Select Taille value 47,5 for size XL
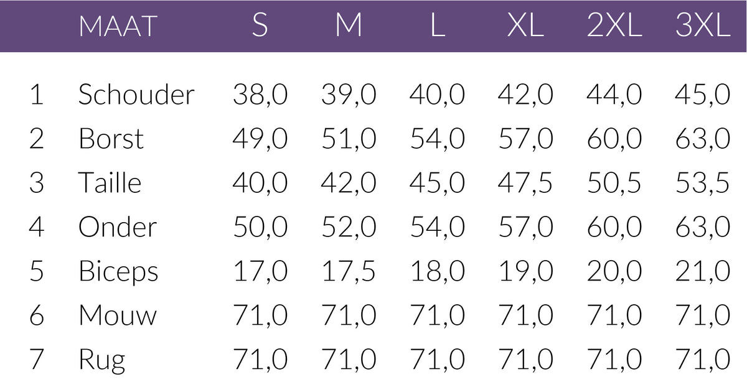This screenshot has width=747, height=382. 525,183
